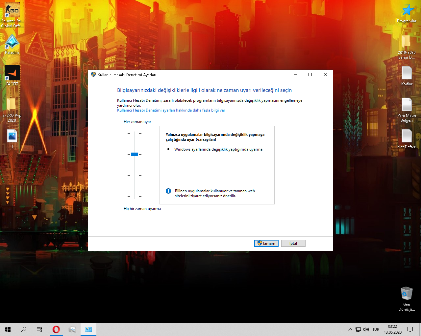The width and height of the screenshot is (421, 336).
Task: Open the ExSRO Pvp 2020 folder
Action: coord(12,110)
